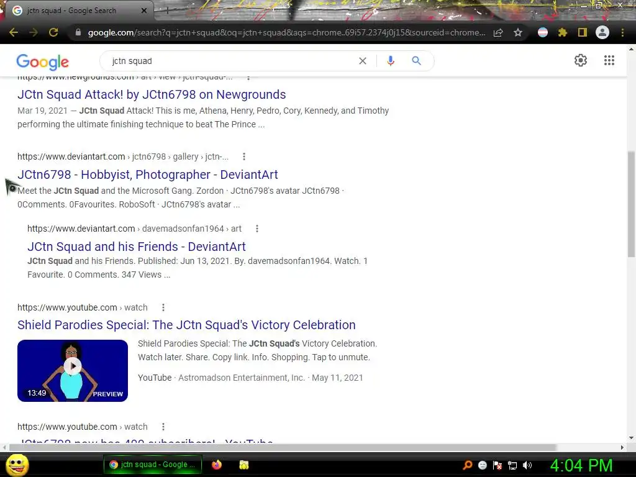
Task: Play the Shield Parodies video preview thumbnail
Action: 73,370
